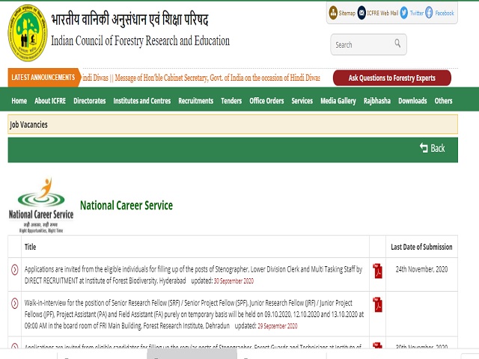The height and width of the screenshot is (359, 479).
Task: Click the Twitter bird icon
Action: [404, 13]
